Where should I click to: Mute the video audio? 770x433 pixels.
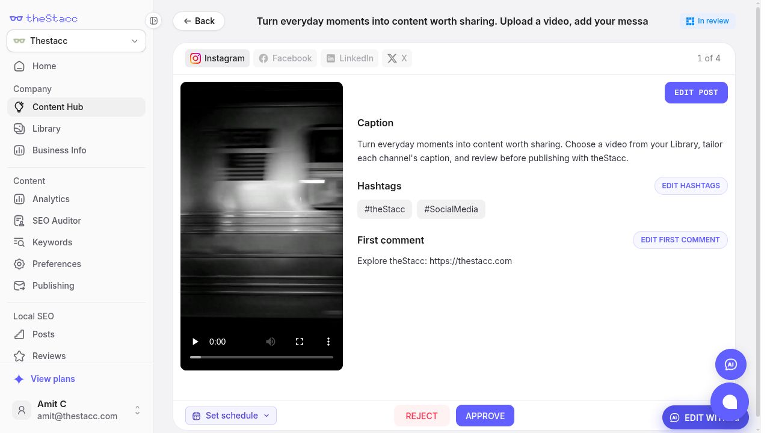tap(271, 342)
